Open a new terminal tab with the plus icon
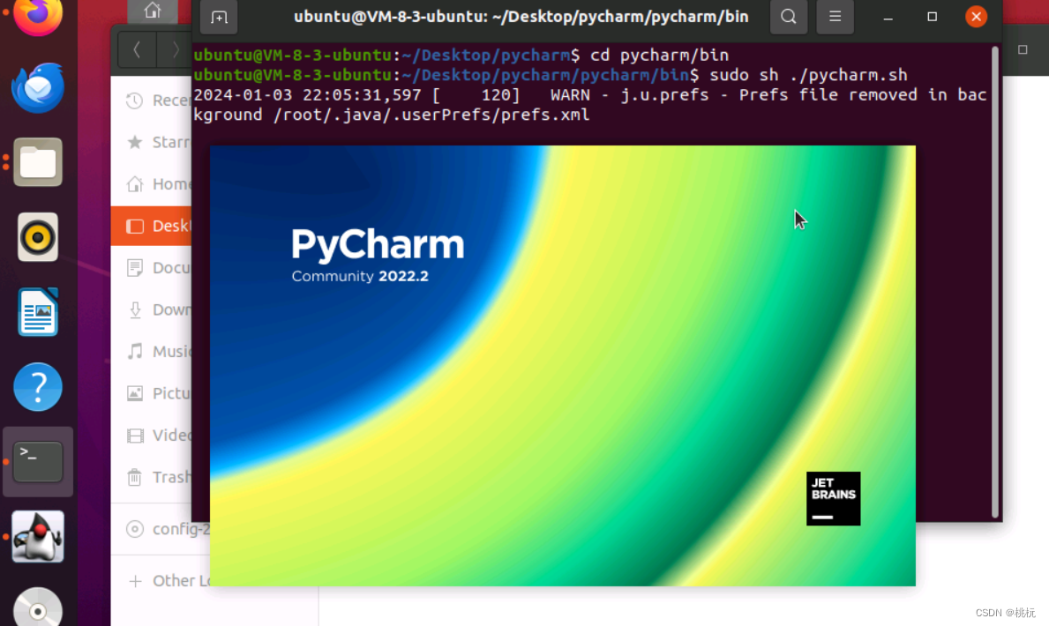Screen dimensions: 1049x626 pos(219,16)
